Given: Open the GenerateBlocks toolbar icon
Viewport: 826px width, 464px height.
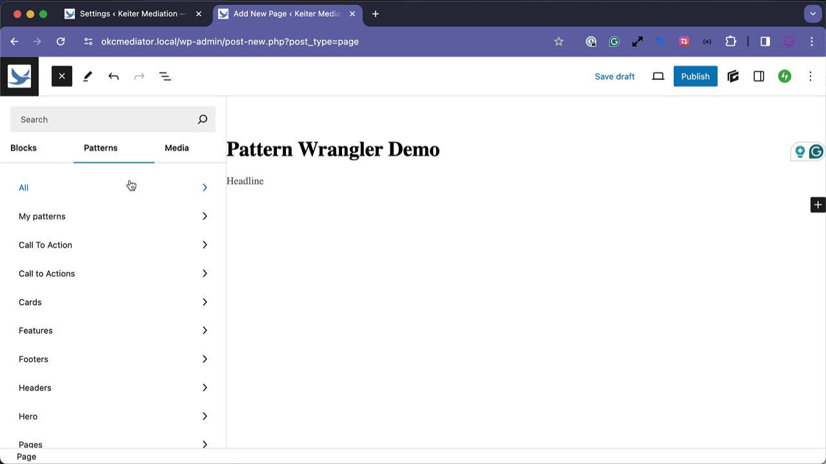Looking at the screenshot, I should click(733, 76).
